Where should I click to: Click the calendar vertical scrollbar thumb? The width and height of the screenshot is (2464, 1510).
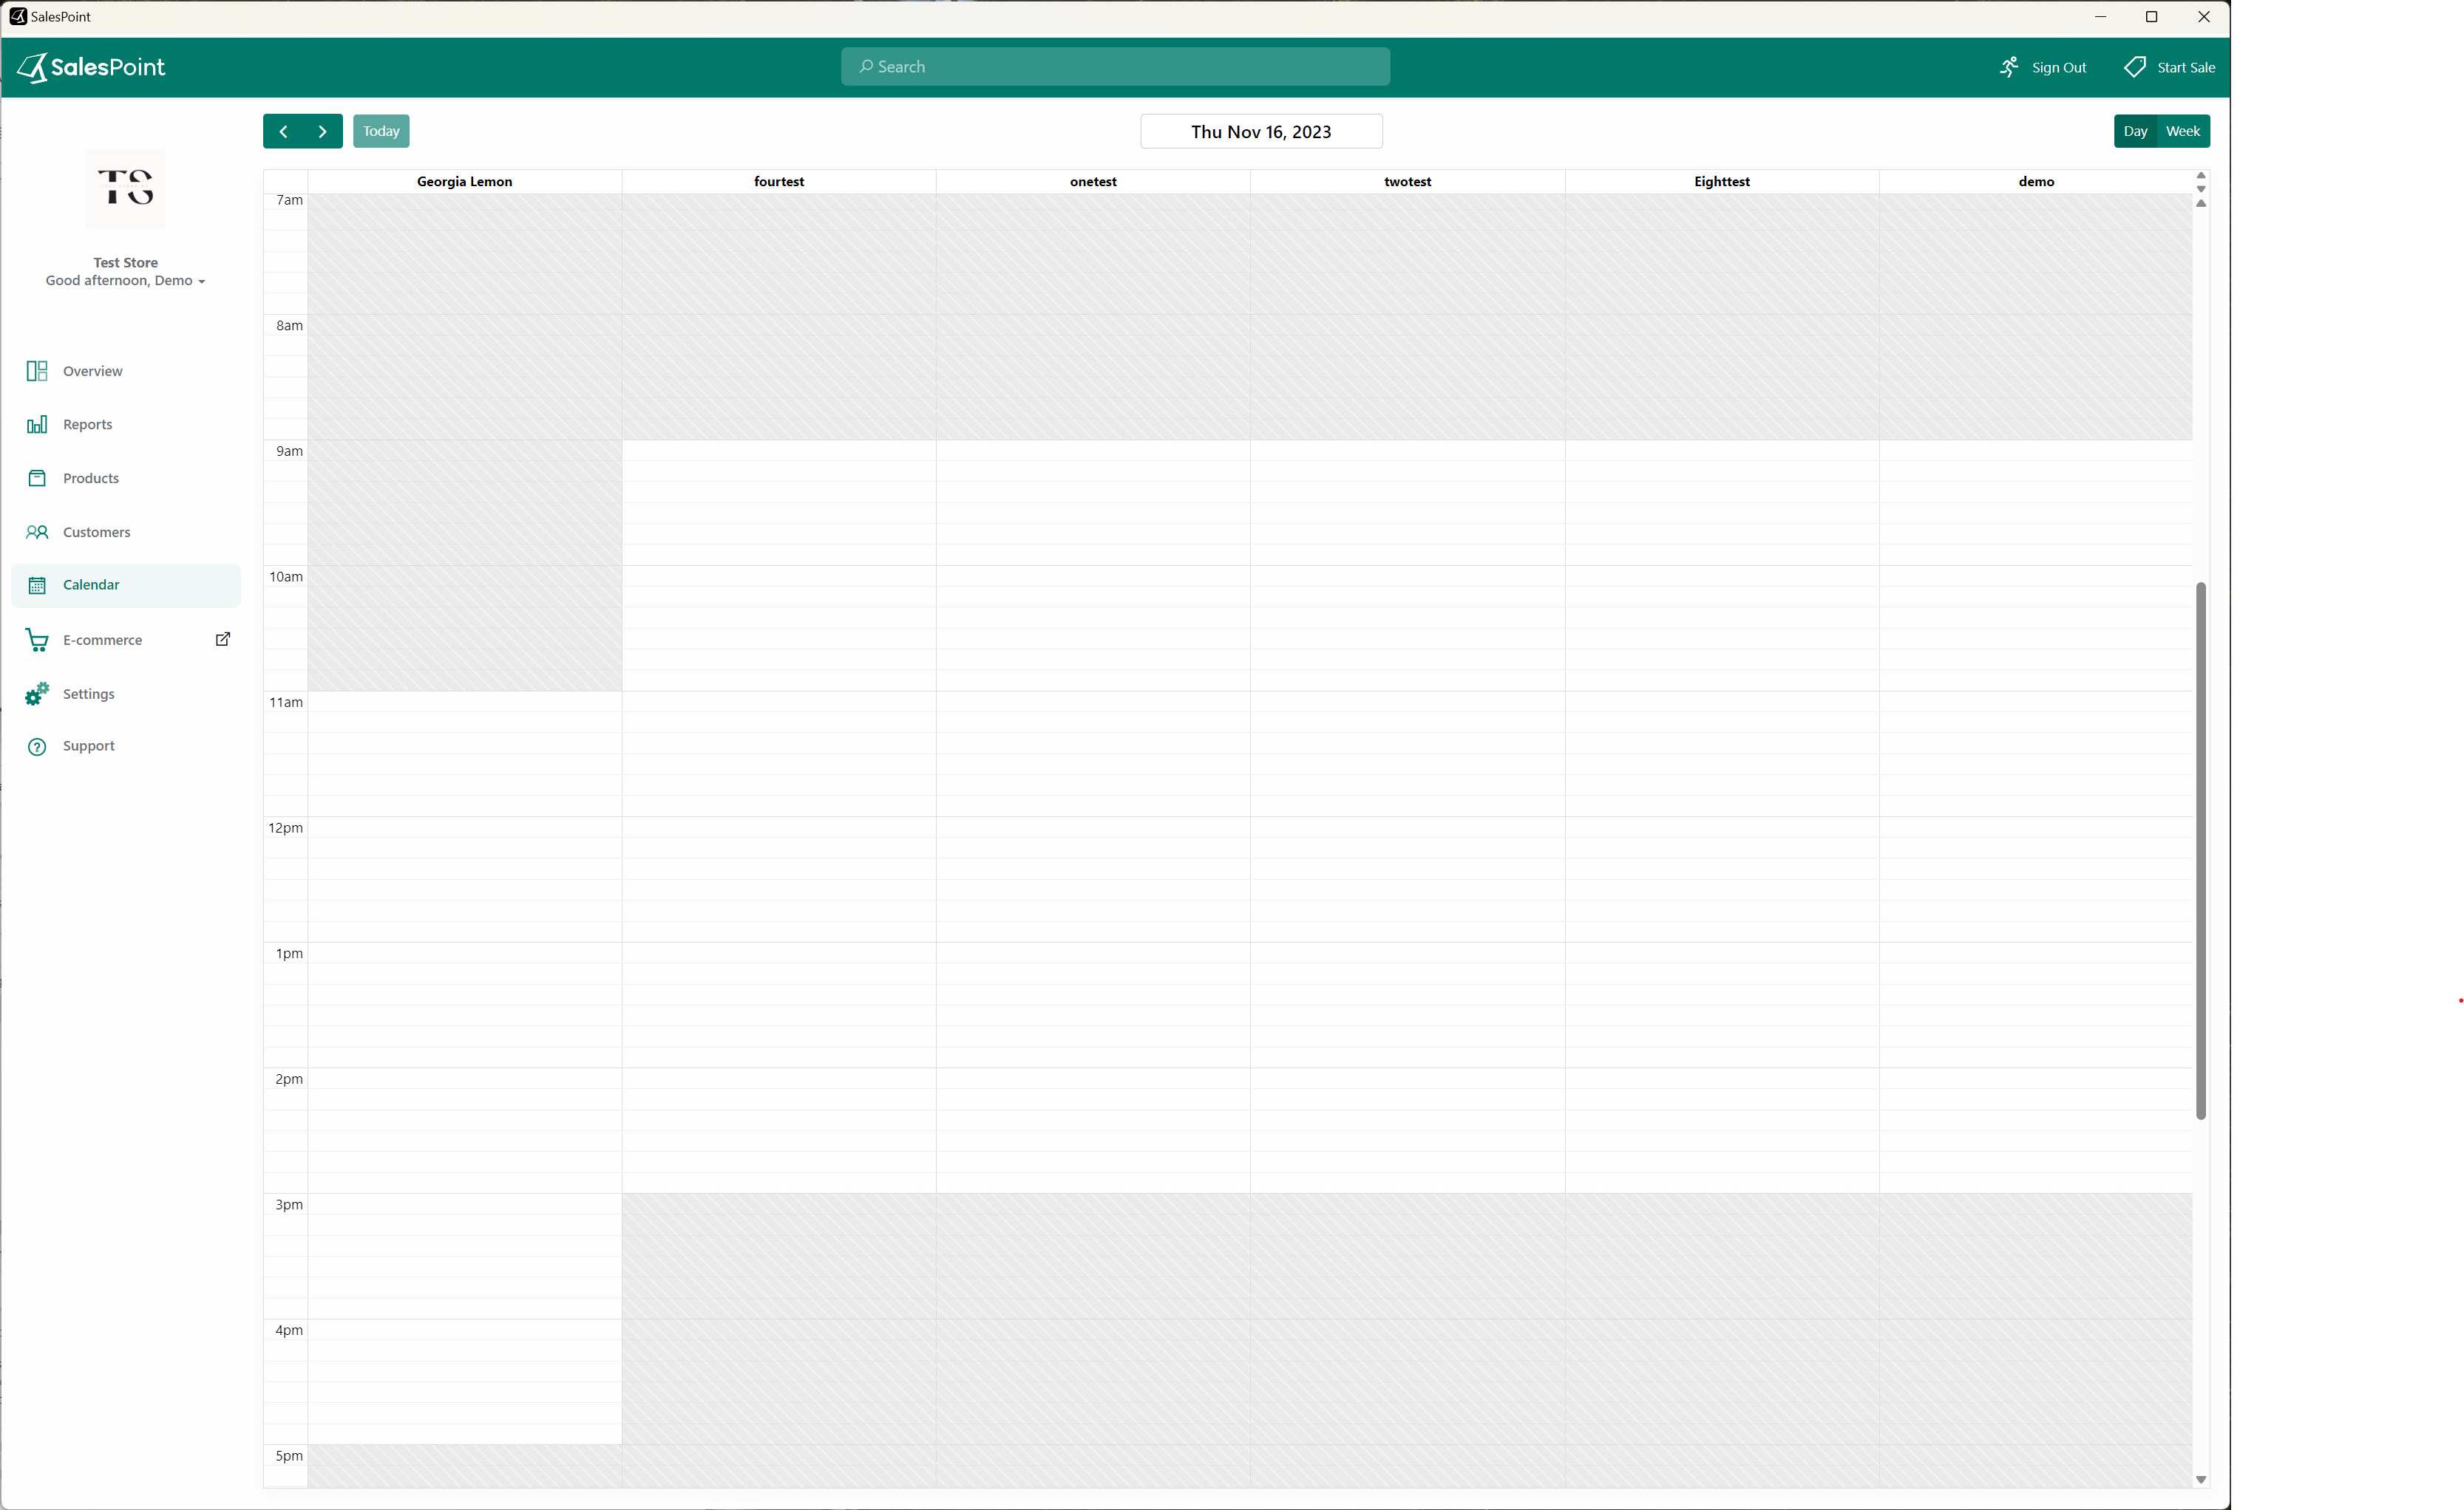pyautogui.click(x=2200, y=850)
